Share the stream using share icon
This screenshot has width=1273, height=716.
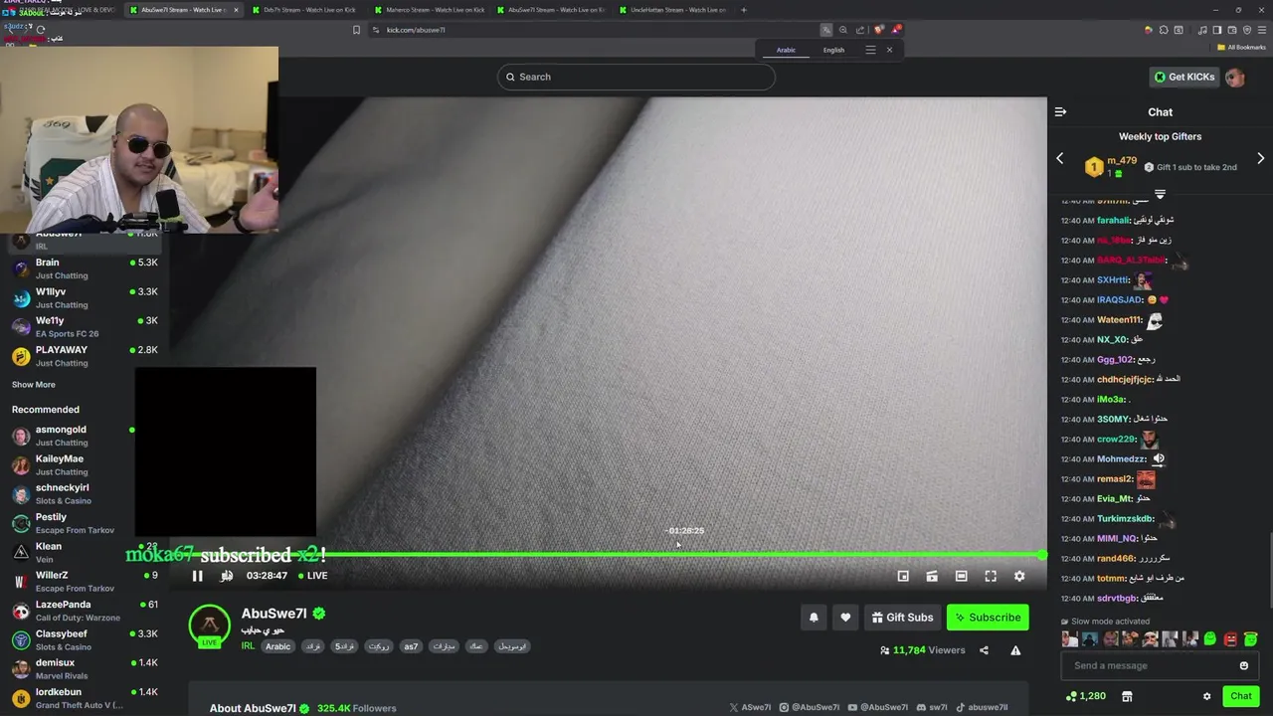point(984,650)
